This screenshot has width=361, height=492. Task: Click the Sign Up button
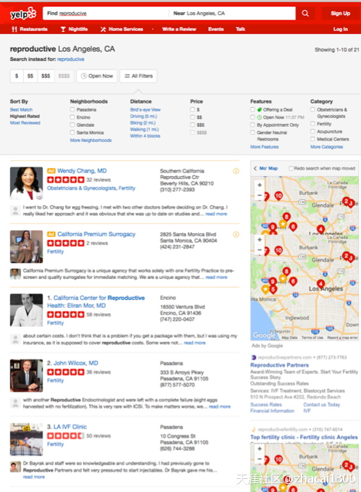coord(340,13)
